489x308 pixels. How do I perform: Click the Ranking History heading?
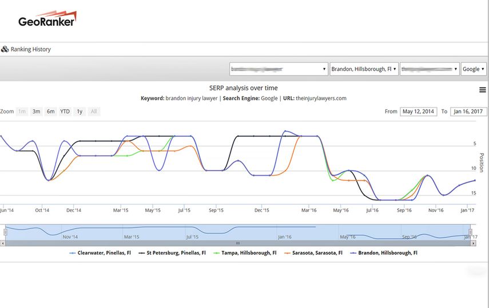click(30, 49)
